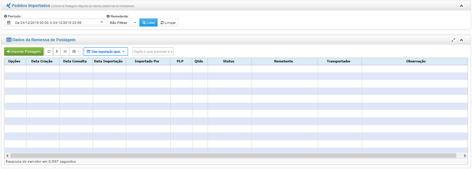This screenshot has height=169, width=472.
Task: Open the Remetente Não Filtrar dropdown
Action: tap(123, 23)
